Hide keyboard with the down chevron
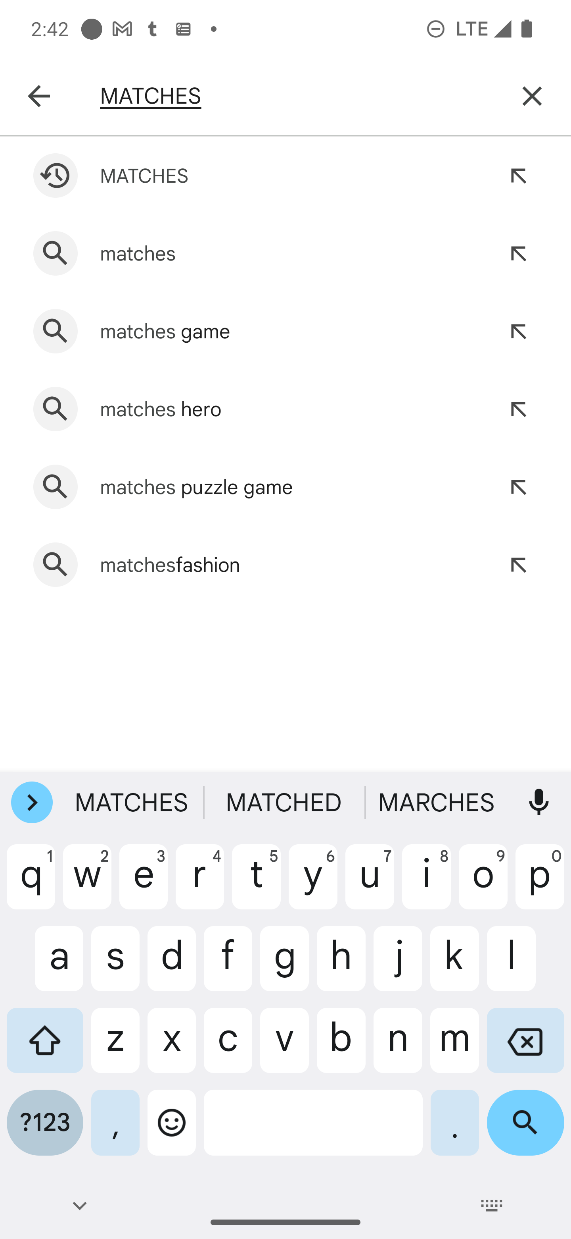 (80, 1205)
